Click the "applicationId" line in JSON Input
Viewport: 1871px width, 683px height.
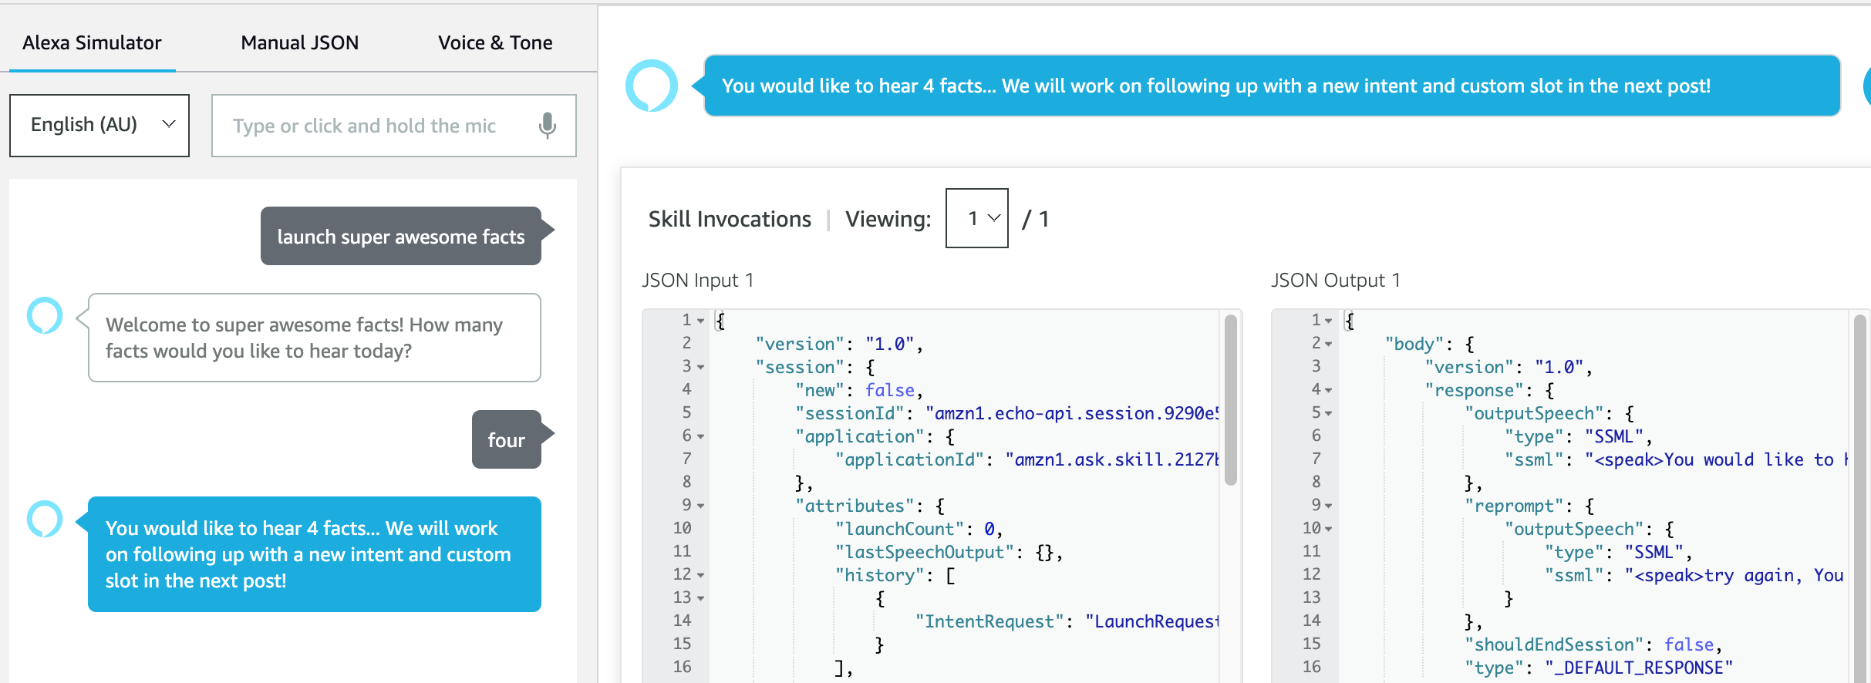tap(1027, 459)
